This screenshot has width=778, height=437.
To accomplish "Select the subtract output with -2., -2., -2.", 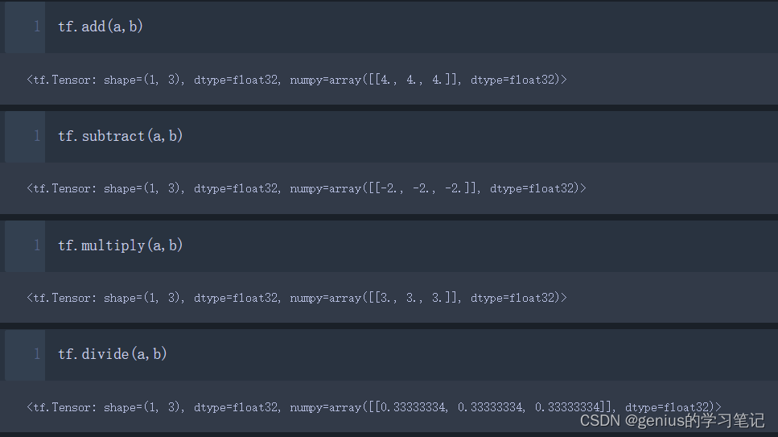I will (307, 188).
